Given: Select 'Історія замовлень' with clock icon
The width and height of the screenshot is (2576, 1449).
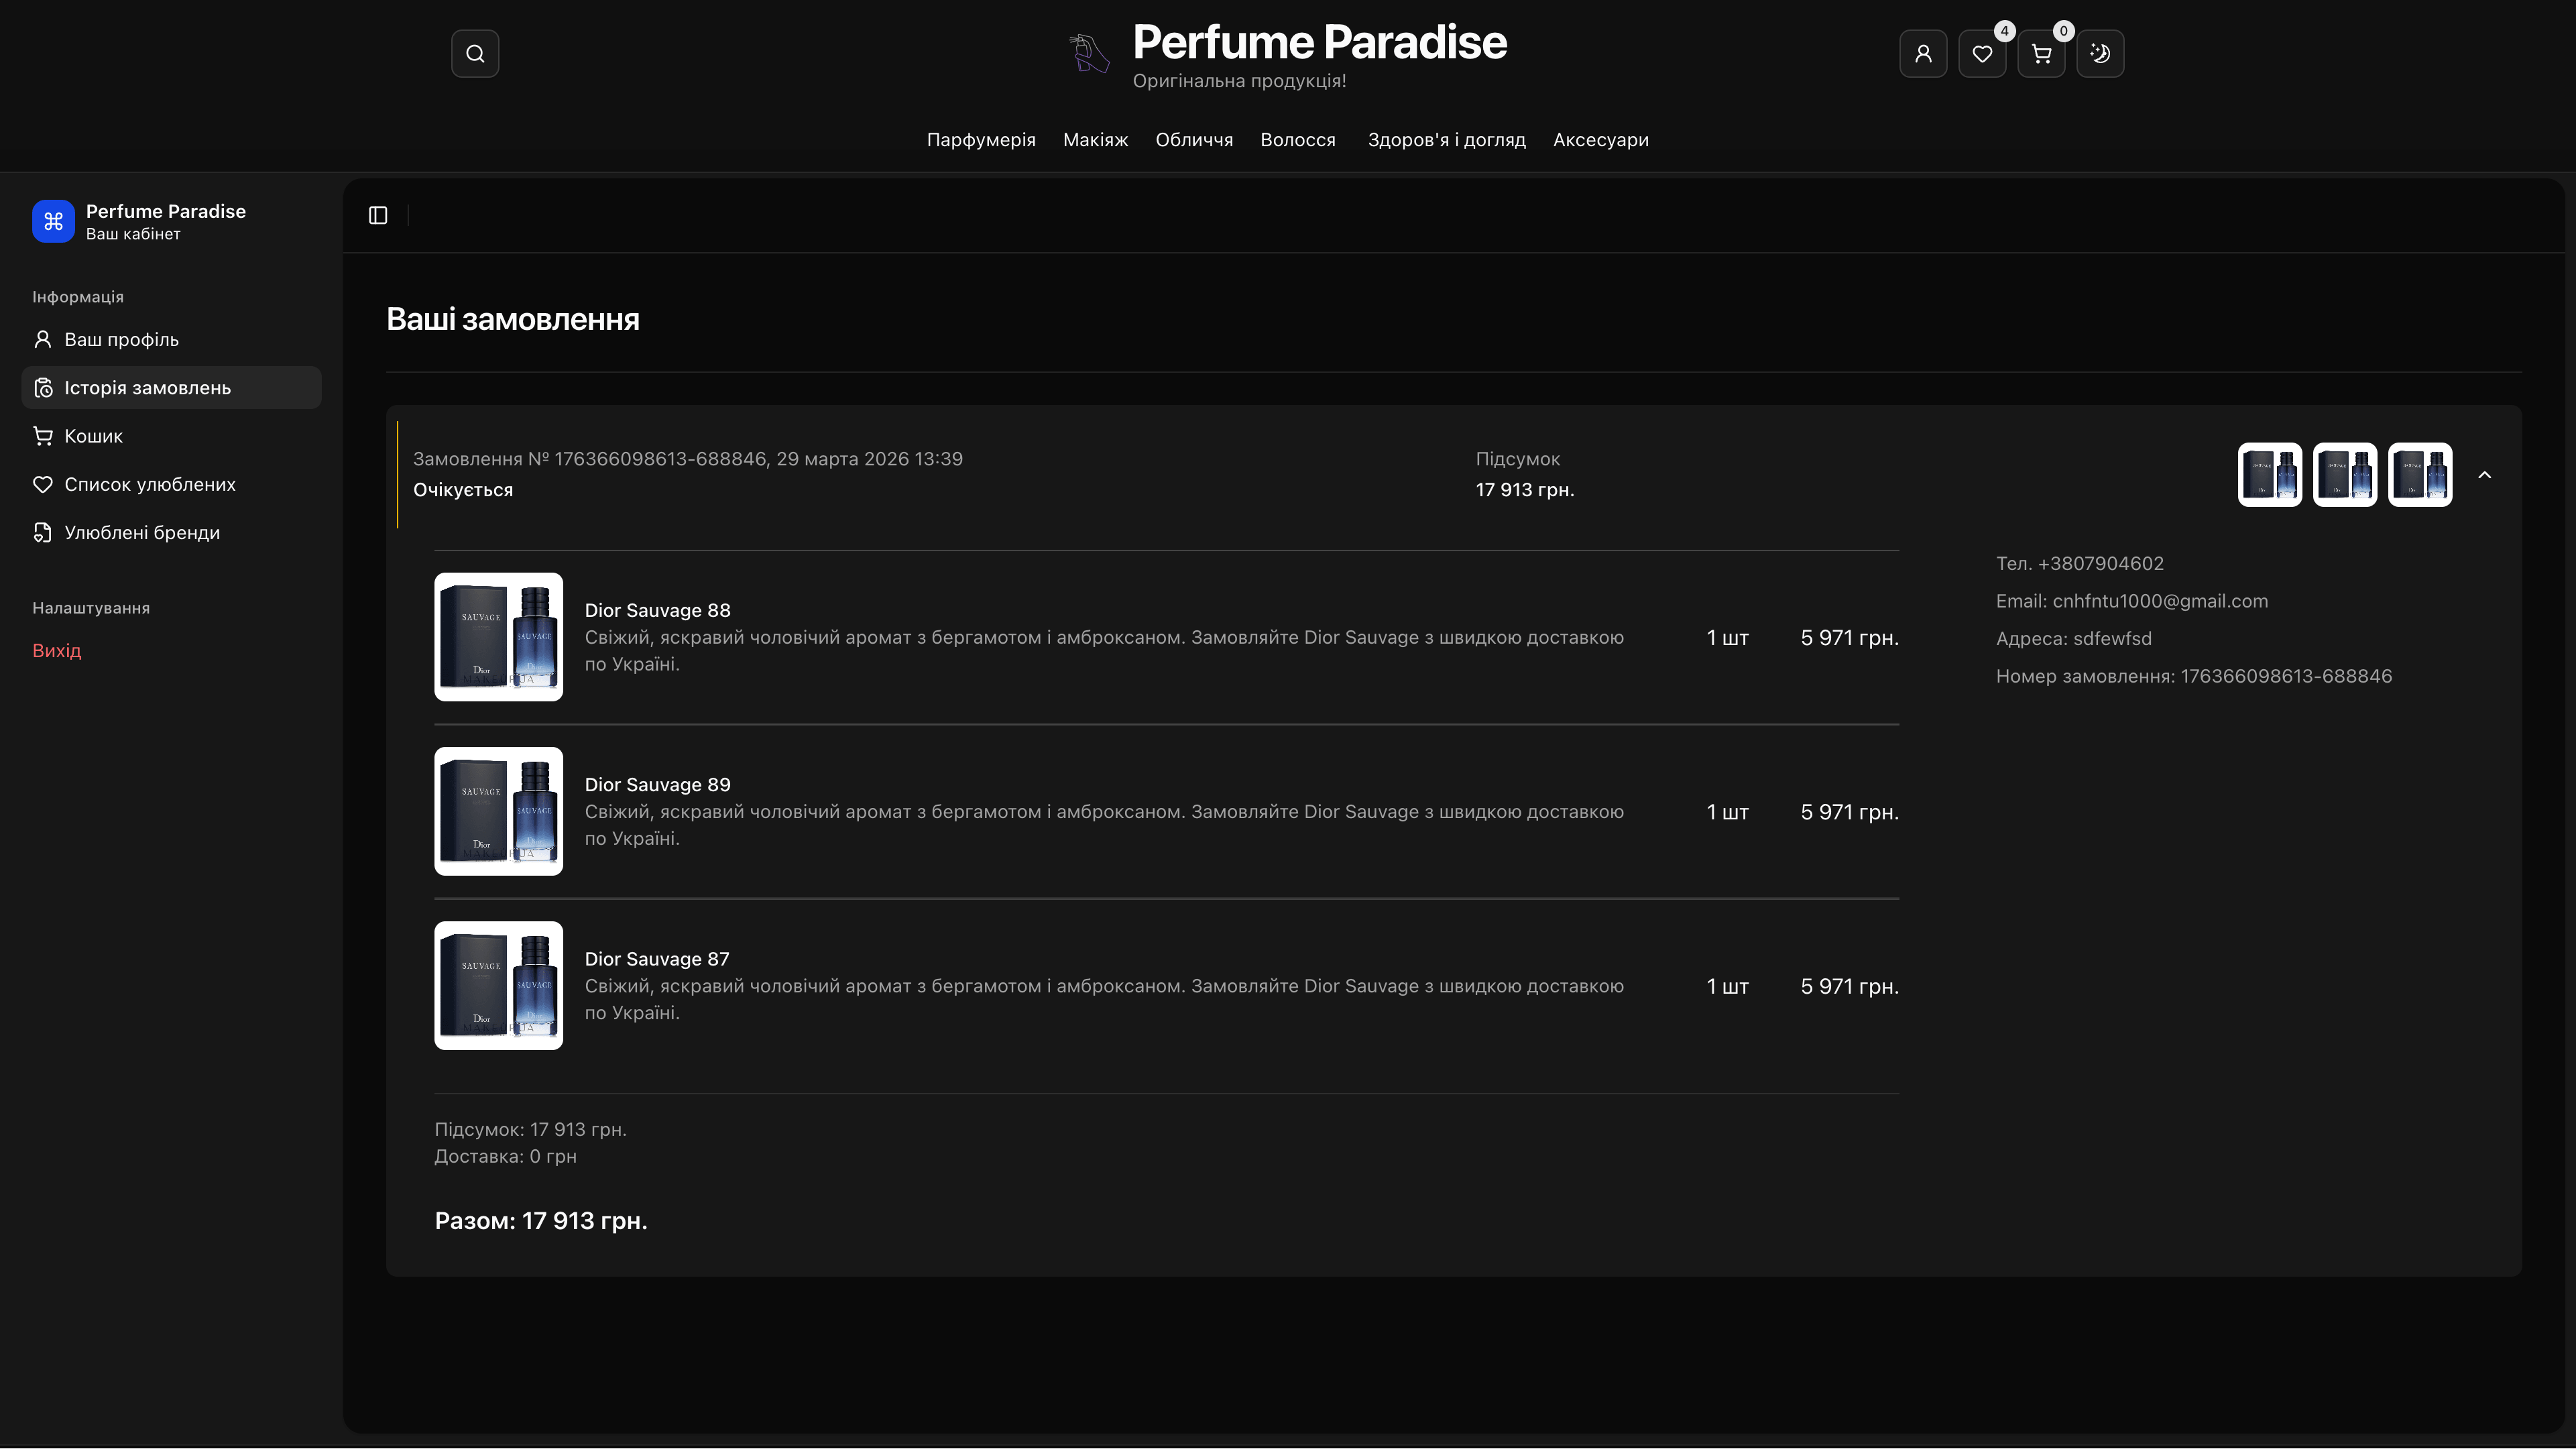Looking at the screenshot, I should pos(147,387).
